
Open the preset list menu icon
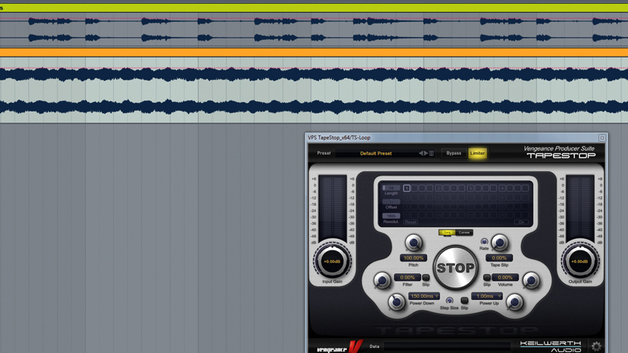click(431, 154)
